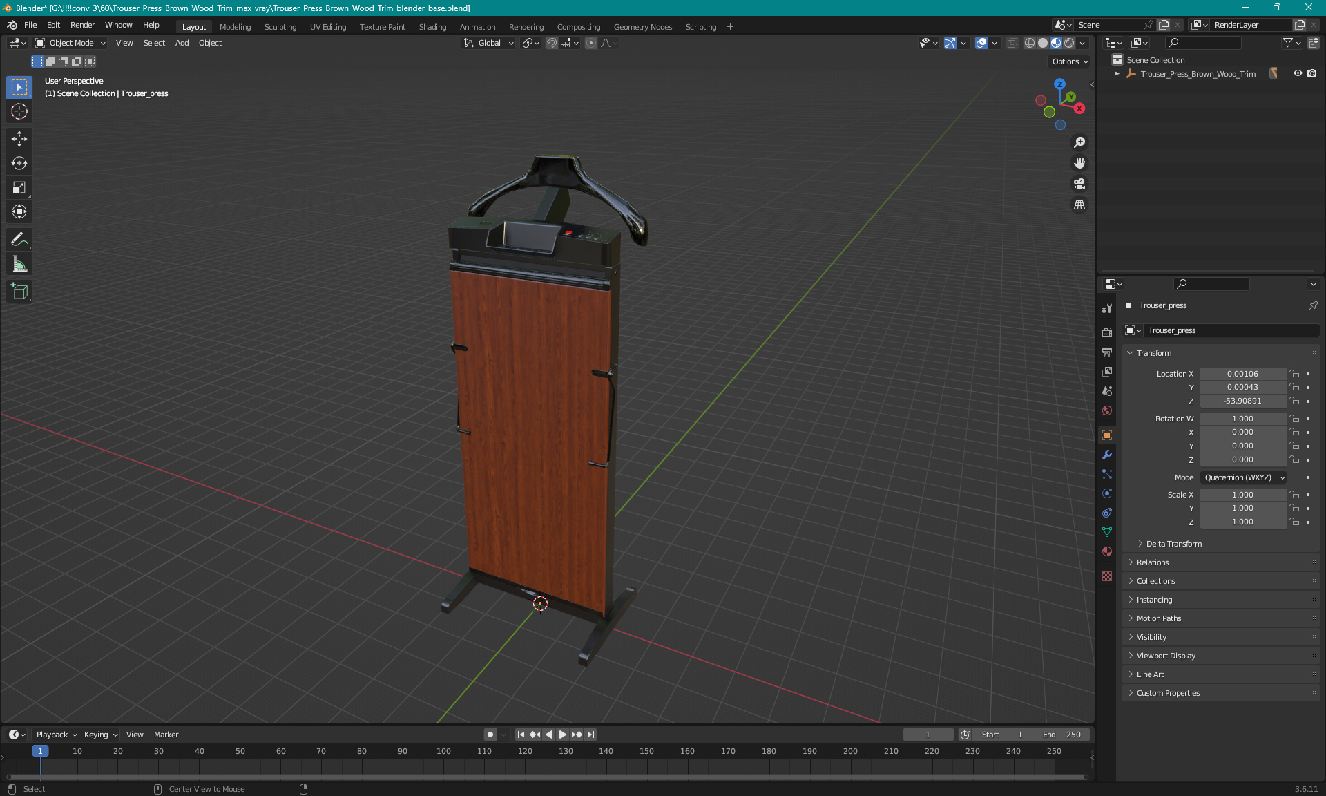Select the Measure tool
The width and height of the screenshot is (1326, 796).
pyautogui.click(x=19, y=264)
